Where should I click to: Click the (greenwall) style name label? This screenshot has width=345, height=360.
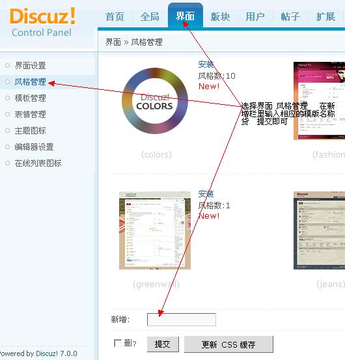point(156,284)
